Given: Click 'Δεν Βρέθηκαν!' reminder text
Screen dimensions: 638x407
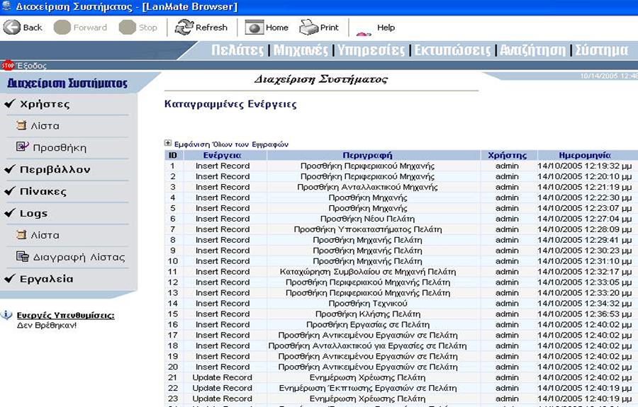Looking at the screenshot, I should click(x=46, y=326).
